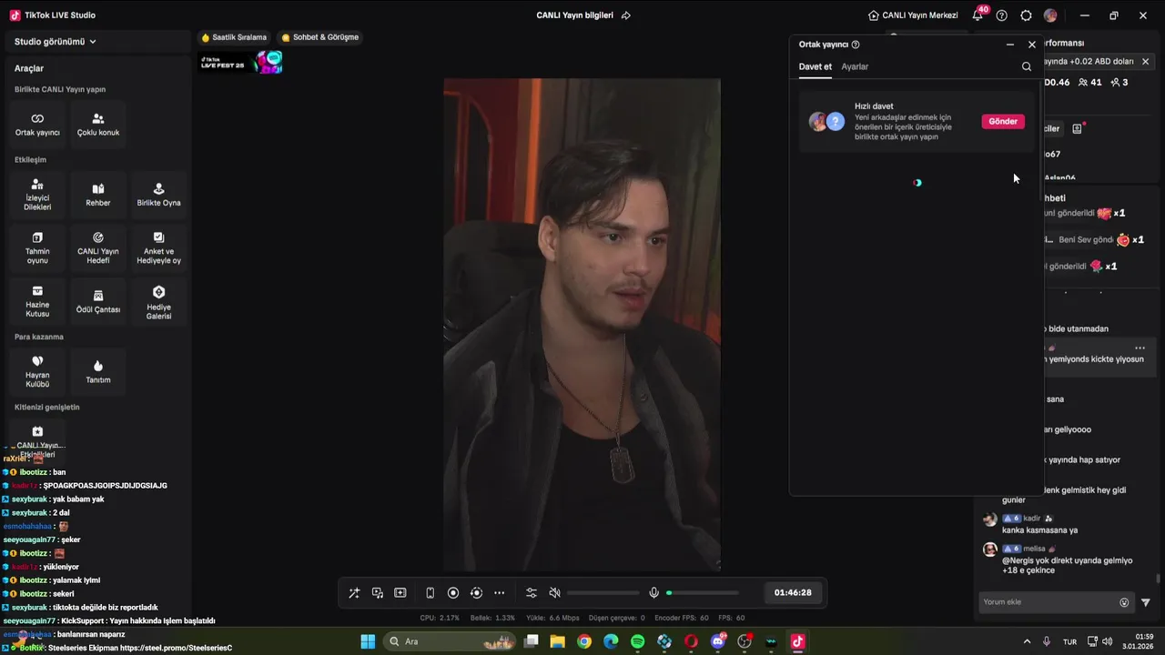Open the Çoklu konuk tool
The image size is (1165, 655).
(x=98, y=125)
